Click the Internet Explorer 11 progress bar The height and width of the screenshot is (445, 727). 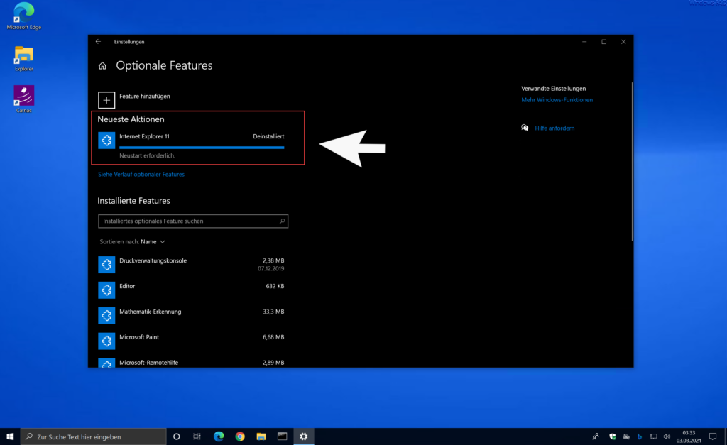(x=202, y=148)
